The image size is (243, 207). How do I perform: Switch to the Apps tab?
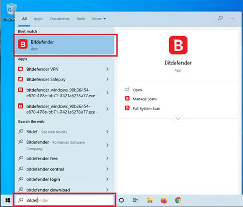38,19
